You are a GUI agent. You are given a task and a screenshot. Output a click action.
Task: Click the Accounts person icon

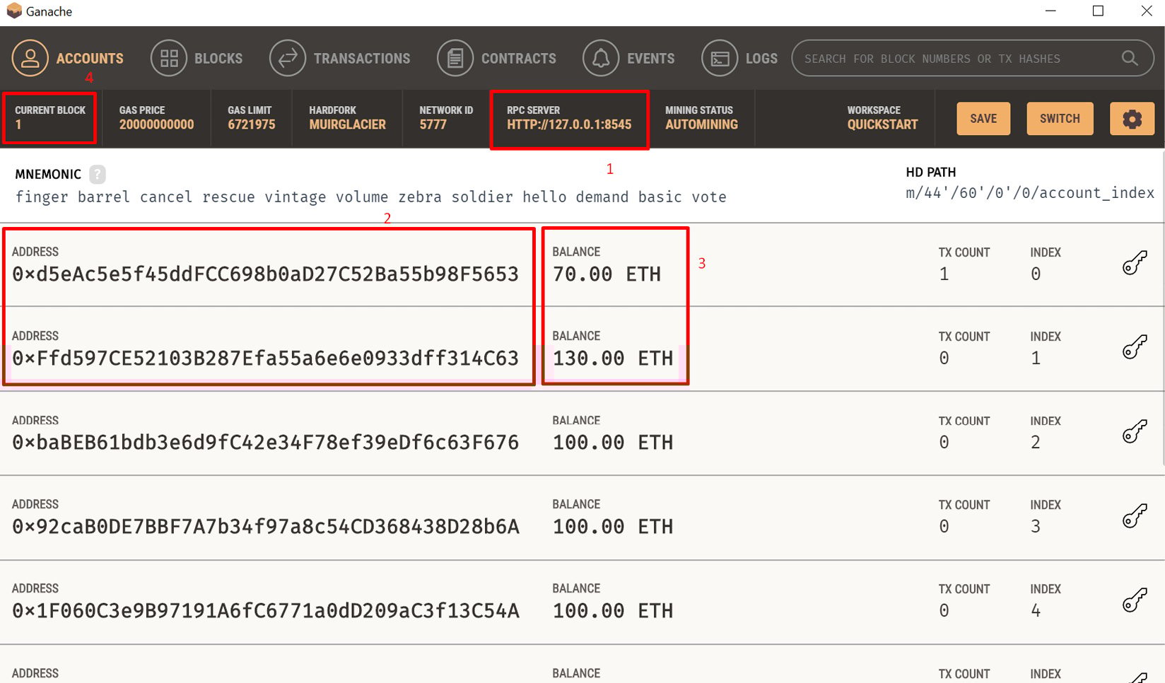[30, 58]
